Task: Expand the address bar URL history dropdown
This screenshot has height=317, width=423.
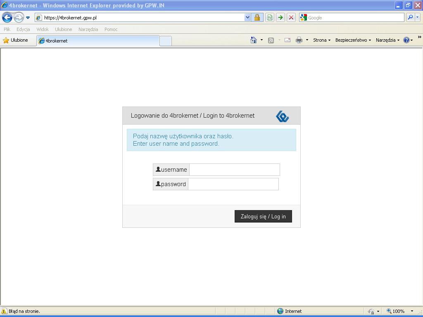Action: coord(247,18)
